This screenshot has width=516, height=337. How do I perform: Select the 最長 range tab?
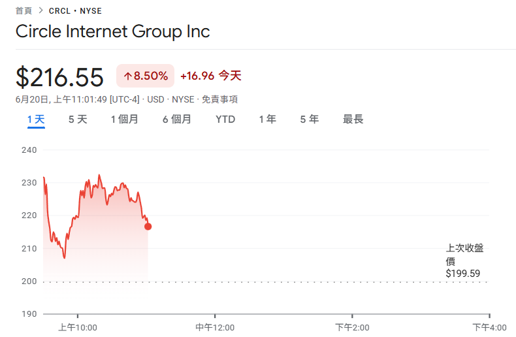pyautogui.click(x=353, y=119)
